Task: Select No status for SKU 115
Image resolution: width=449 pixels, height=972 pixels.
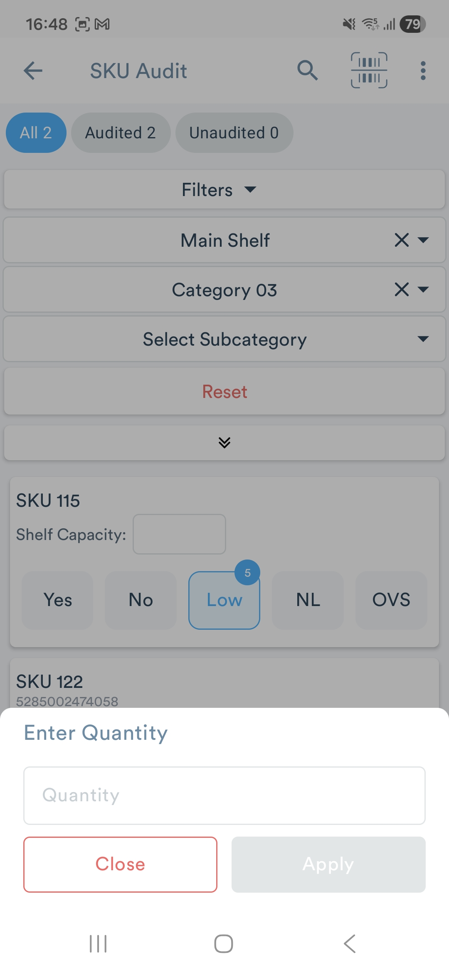Action: (141, 600)
